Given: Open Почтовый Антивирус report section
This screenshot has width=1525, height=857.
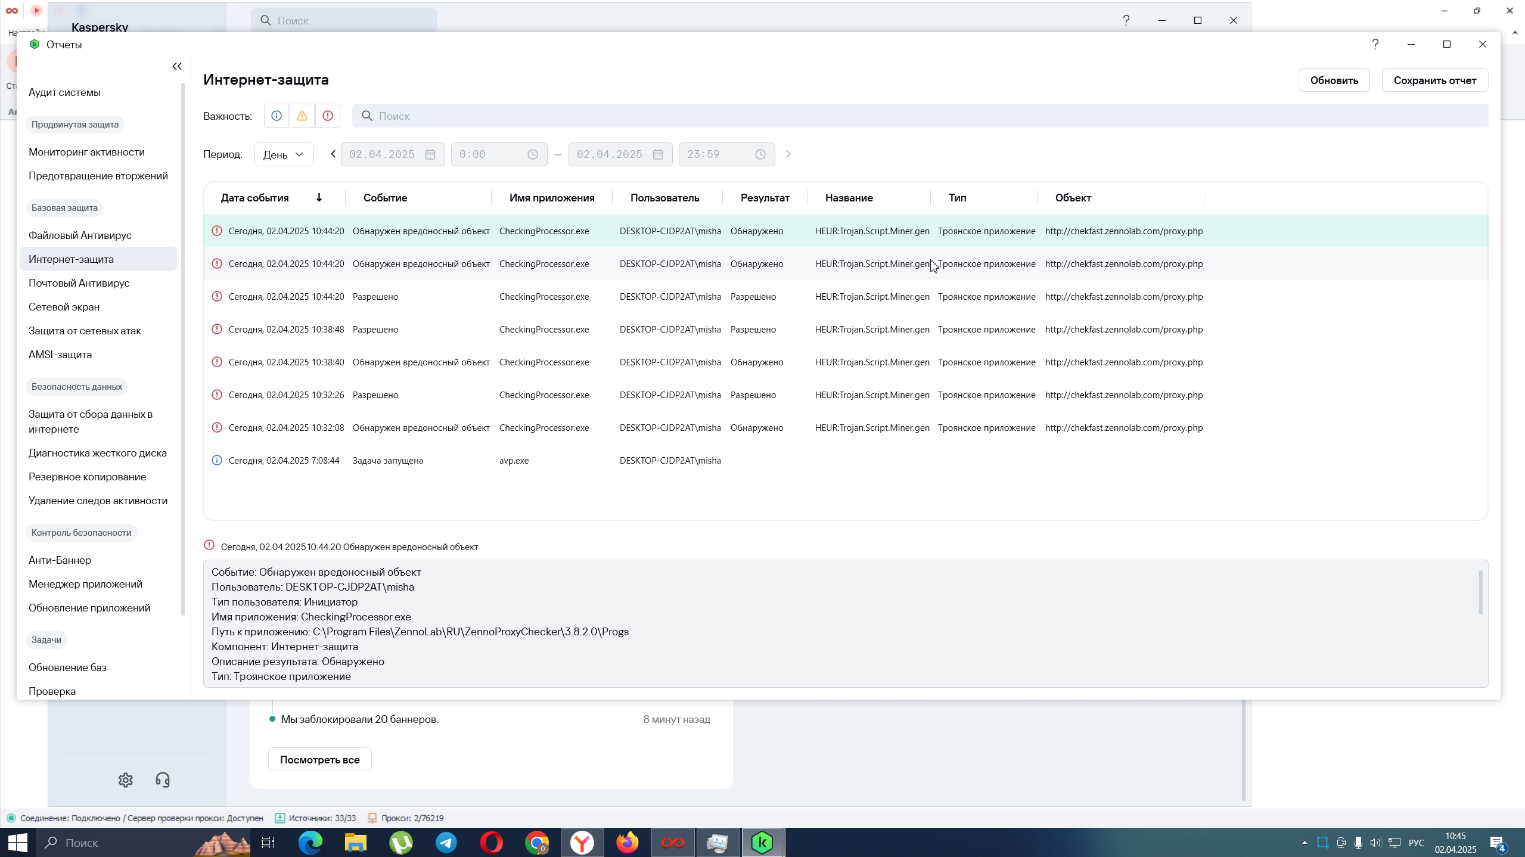Looking at the screenshot, I should 79,283.
